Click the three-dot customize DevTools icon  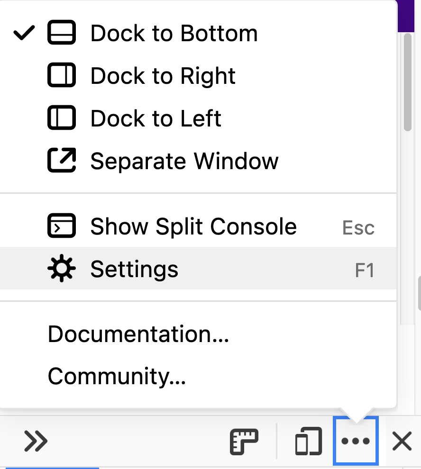356,441
